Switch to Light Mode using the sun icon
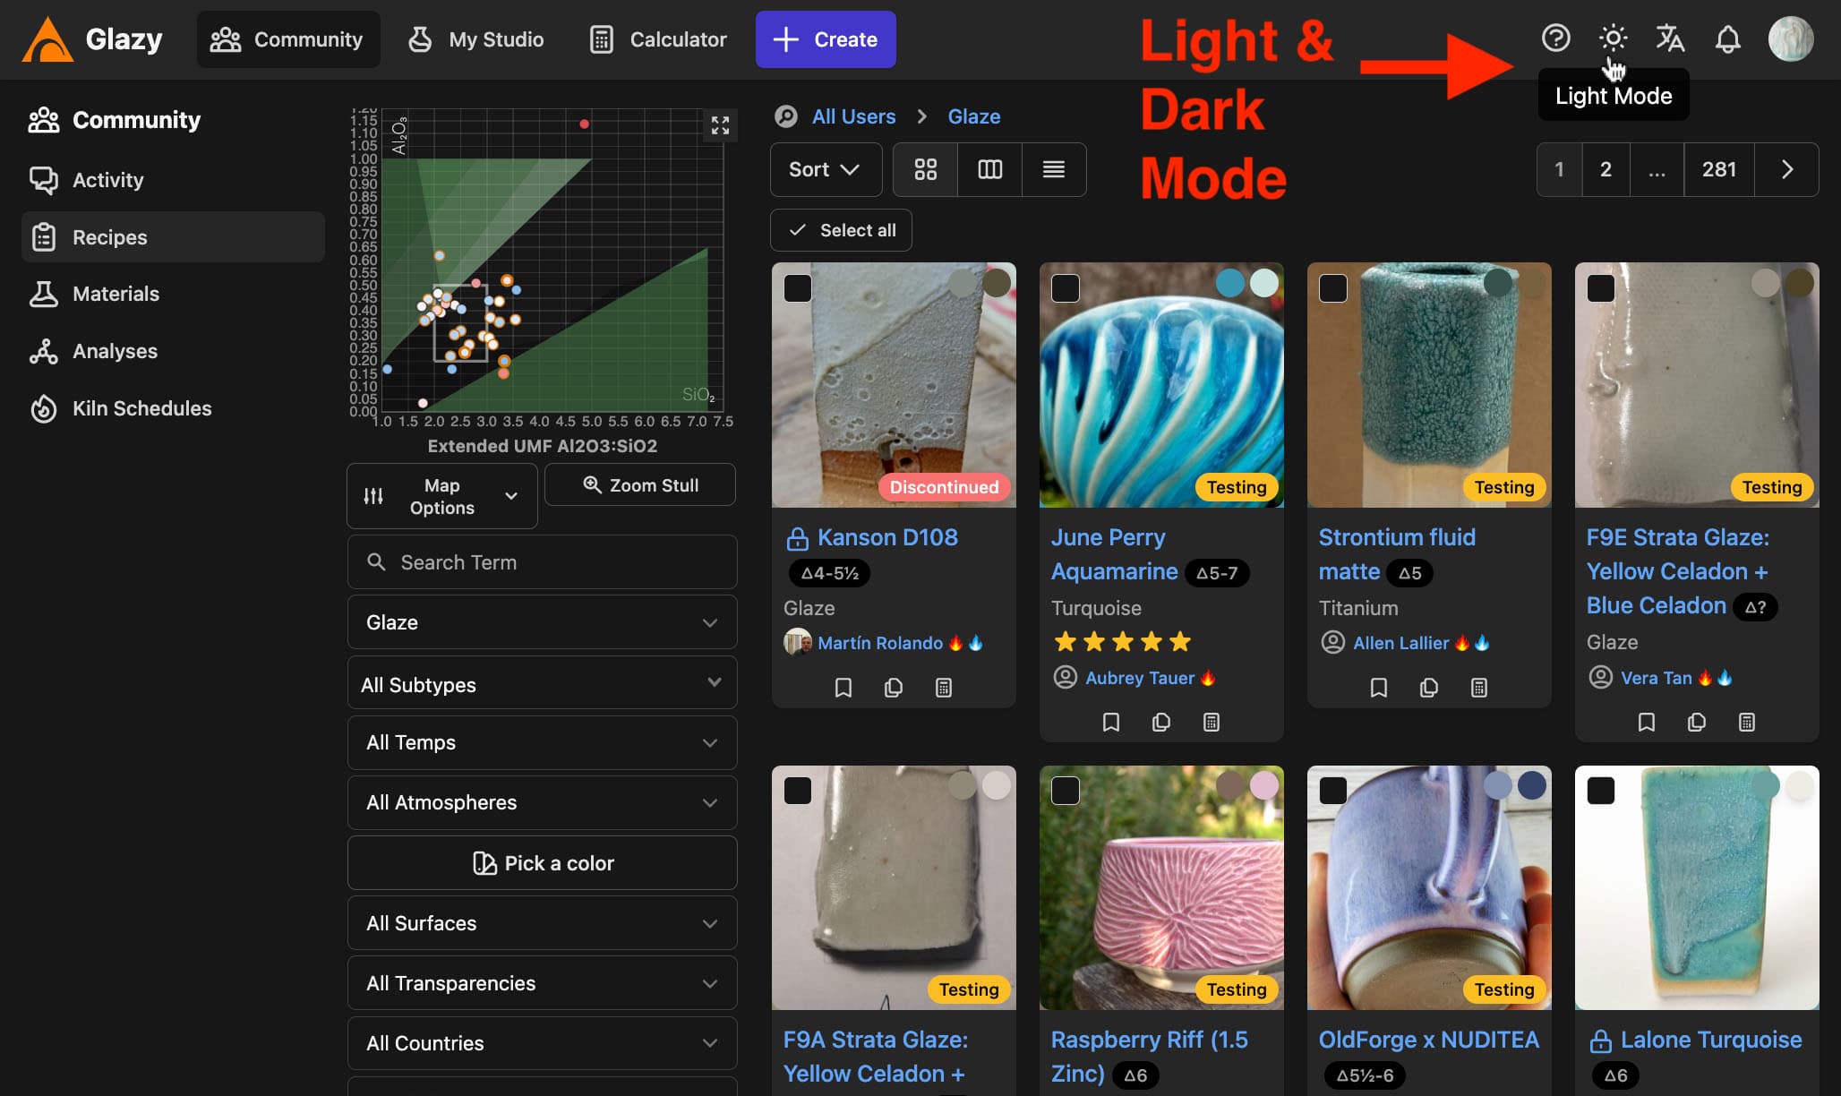The width and height of the screenshot is (1841, 1096). (x=1612, y=38)
